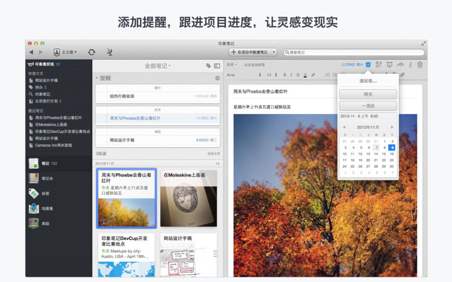Select 地图集 in the sidebar

[x=47, y=209]
